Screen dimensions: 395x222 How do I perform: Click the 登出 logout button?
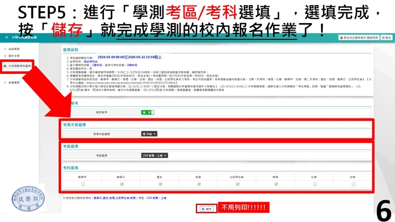387,37
